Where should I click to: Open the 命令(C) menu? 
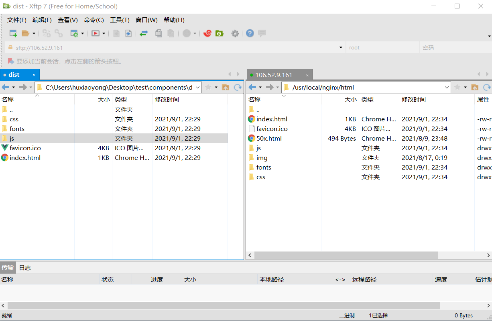click(x=94, y=20)
